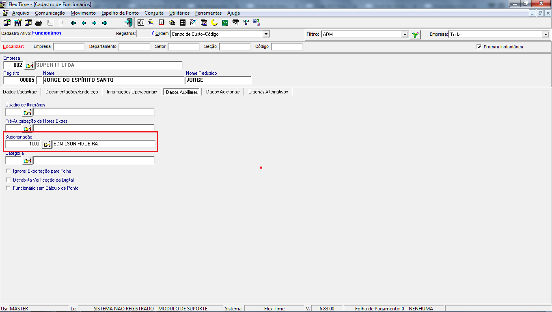Viewport: 552px width, 312px height.
Task: Click the Subordinação code field 1000
Action: (23, 144)
